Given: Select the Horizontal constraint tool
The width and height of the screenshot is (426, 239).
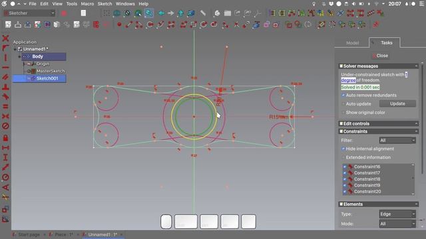Looking at the screenshot, I should coord(5,67).
